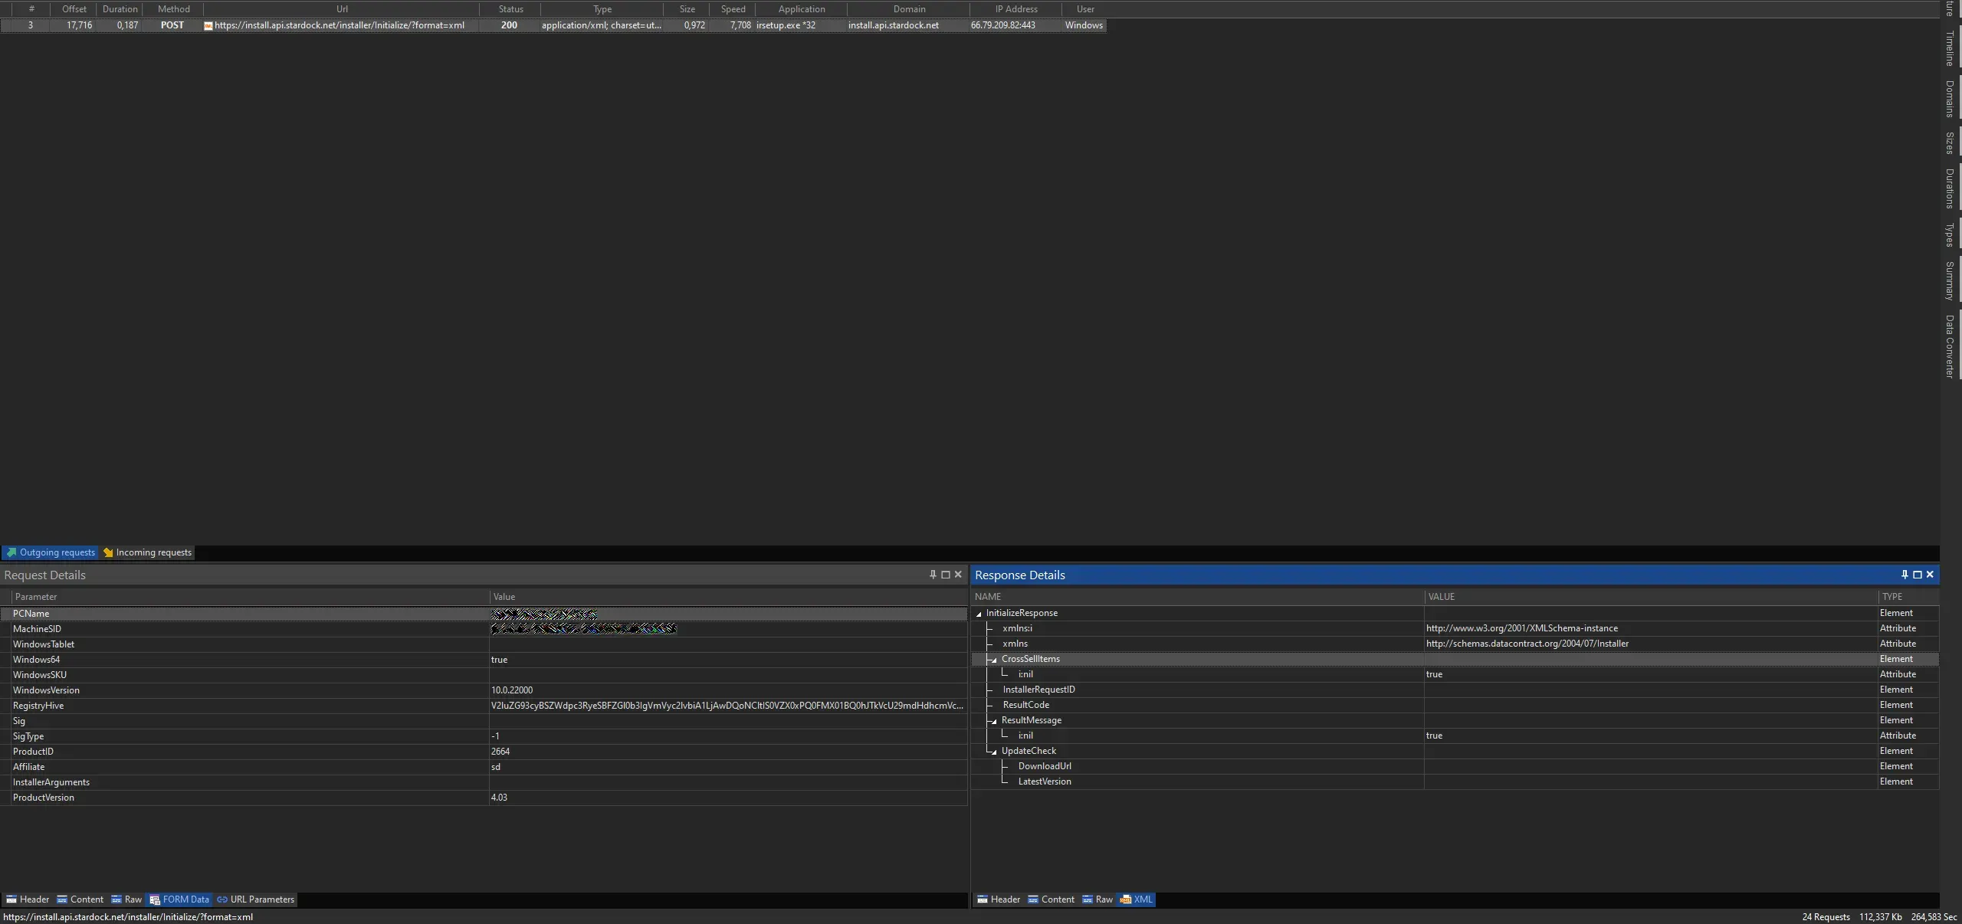Collapse the CrossSellItems tree node

(993, 660)
